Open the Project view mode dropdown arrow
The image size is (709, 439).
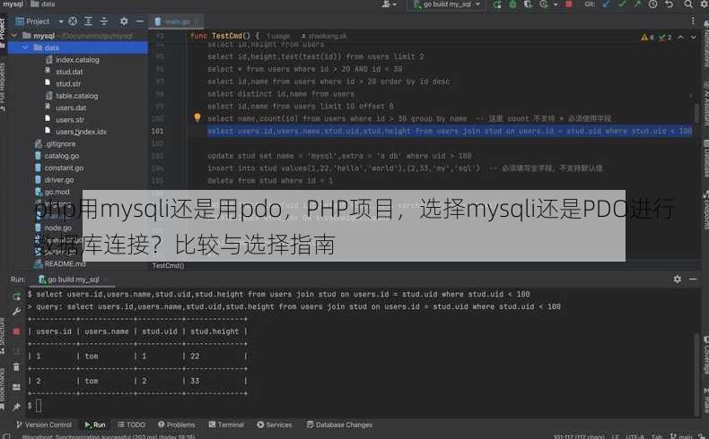[x=61, y=22]
